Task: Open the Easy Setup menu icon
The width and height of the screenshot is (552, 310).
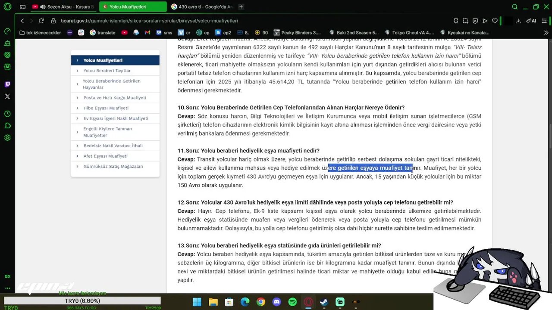Action: (545, 21)
